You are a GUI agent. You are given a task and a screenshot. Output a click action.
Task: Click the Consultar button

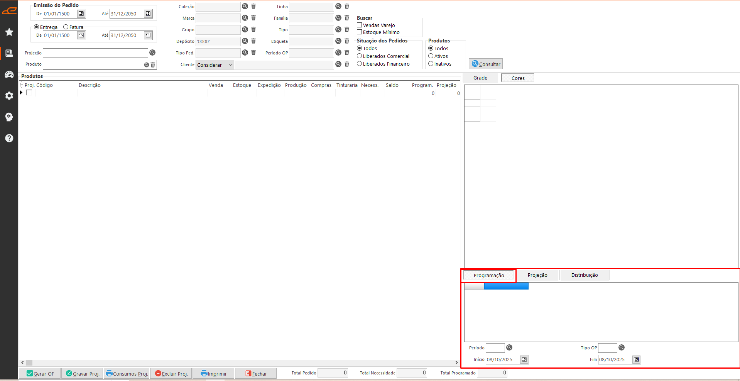486,64
